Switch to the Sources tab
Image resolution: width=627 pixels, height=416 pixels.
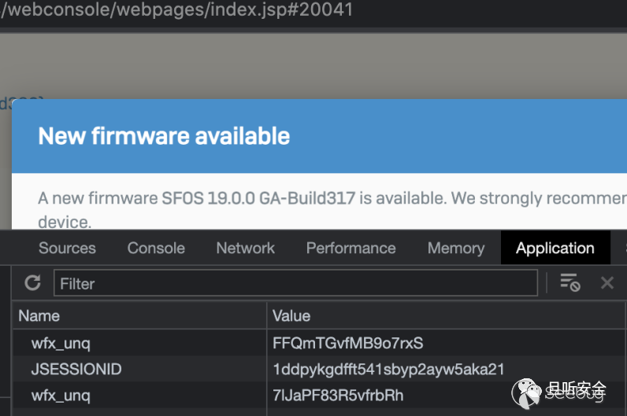pyautogui.click(x=67, y=248)
